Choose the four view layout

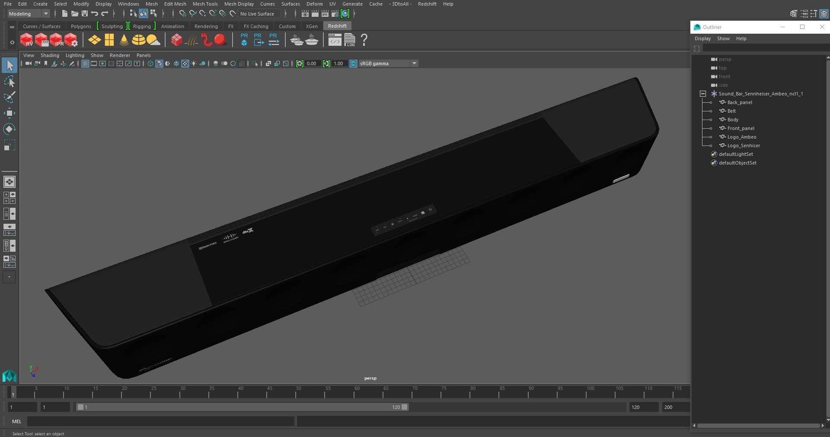point(10,198)
